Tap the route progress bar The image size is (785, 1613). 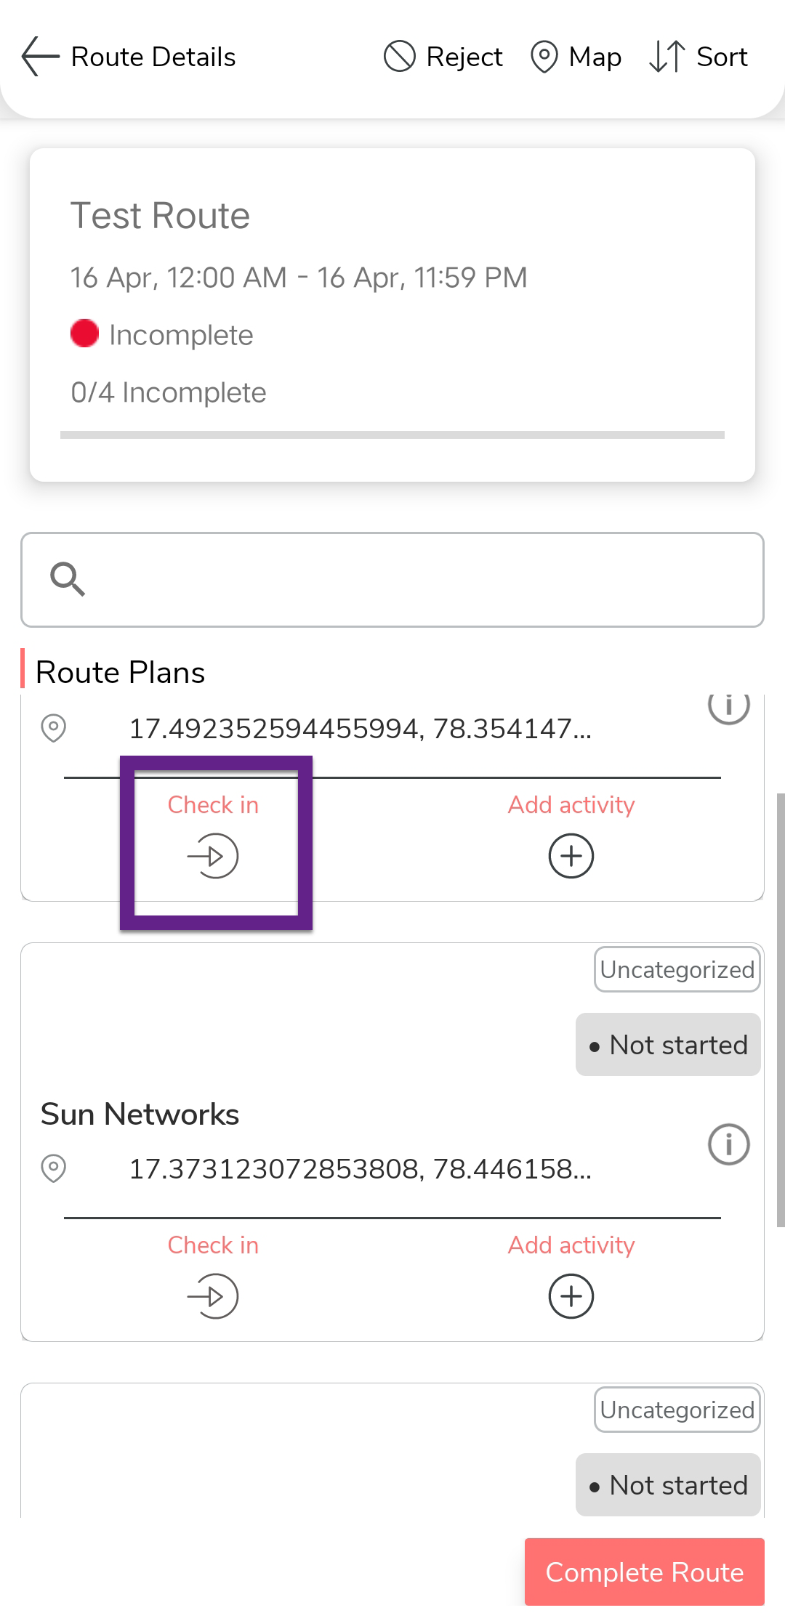pos(392,434)
